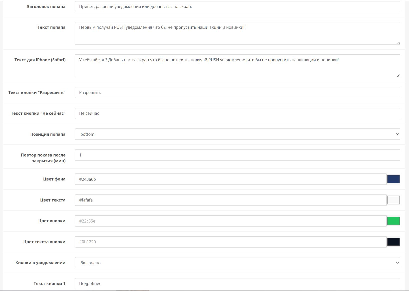Click the iPhone Safari text textarea
Image resolution: width=409 pixels, height=291 pixels.
pyautogui.click(x=237, y=66)
